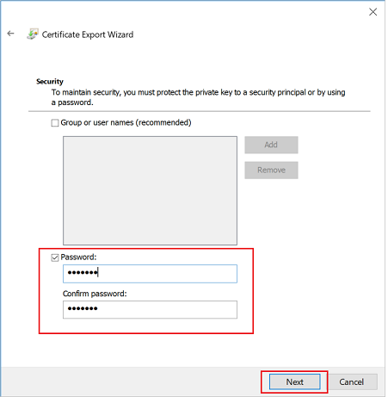
Task: Click the disabled Add button
Action: (271, 145)
